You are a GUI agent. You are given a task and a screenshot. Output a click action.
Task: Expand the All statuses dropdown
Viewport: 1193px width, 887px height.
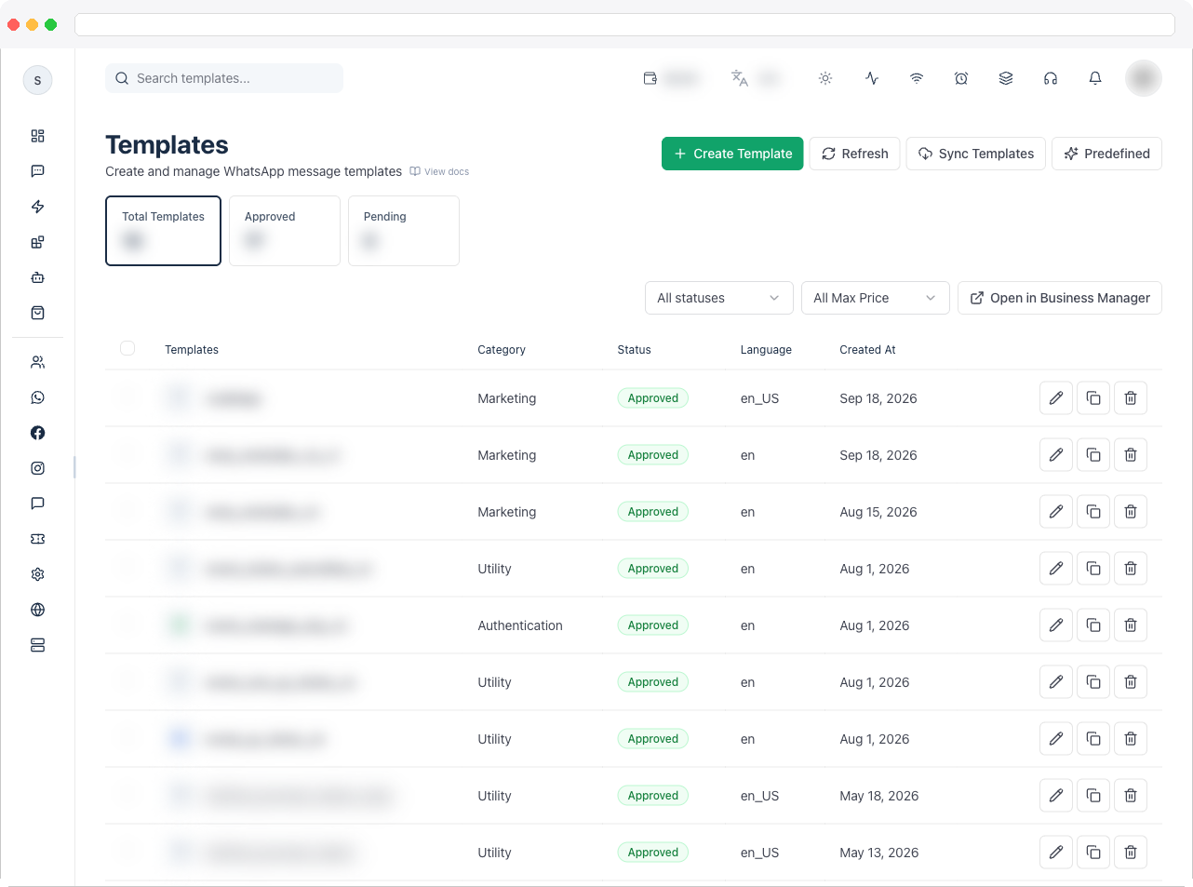719,298
